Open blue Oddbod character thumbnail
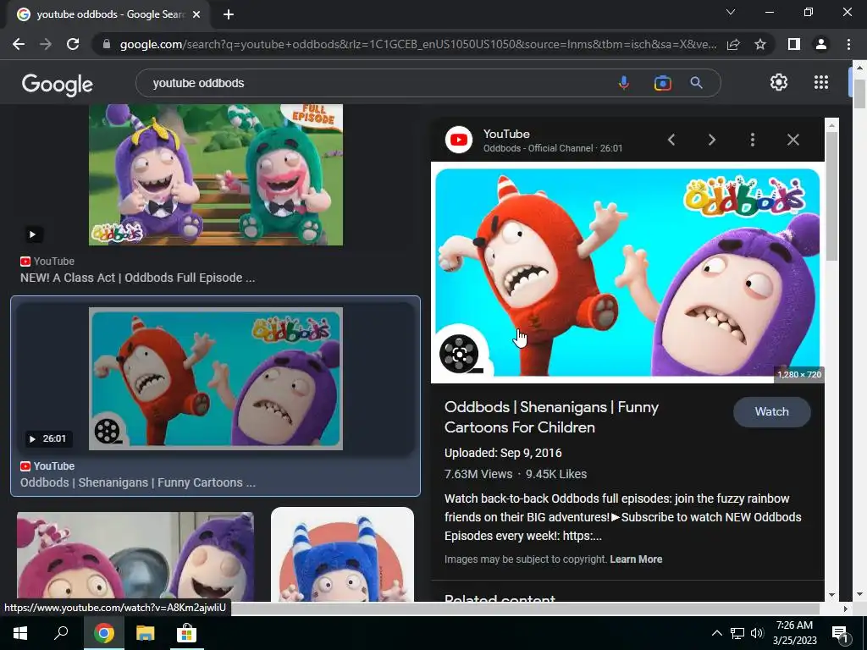 point(342,554)
